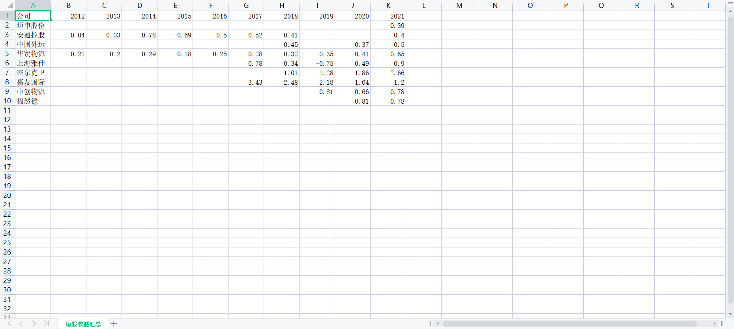This screenshot has width=734, height=329.
Task: Click the vertical scrollbar thumb
Action: 730,160
